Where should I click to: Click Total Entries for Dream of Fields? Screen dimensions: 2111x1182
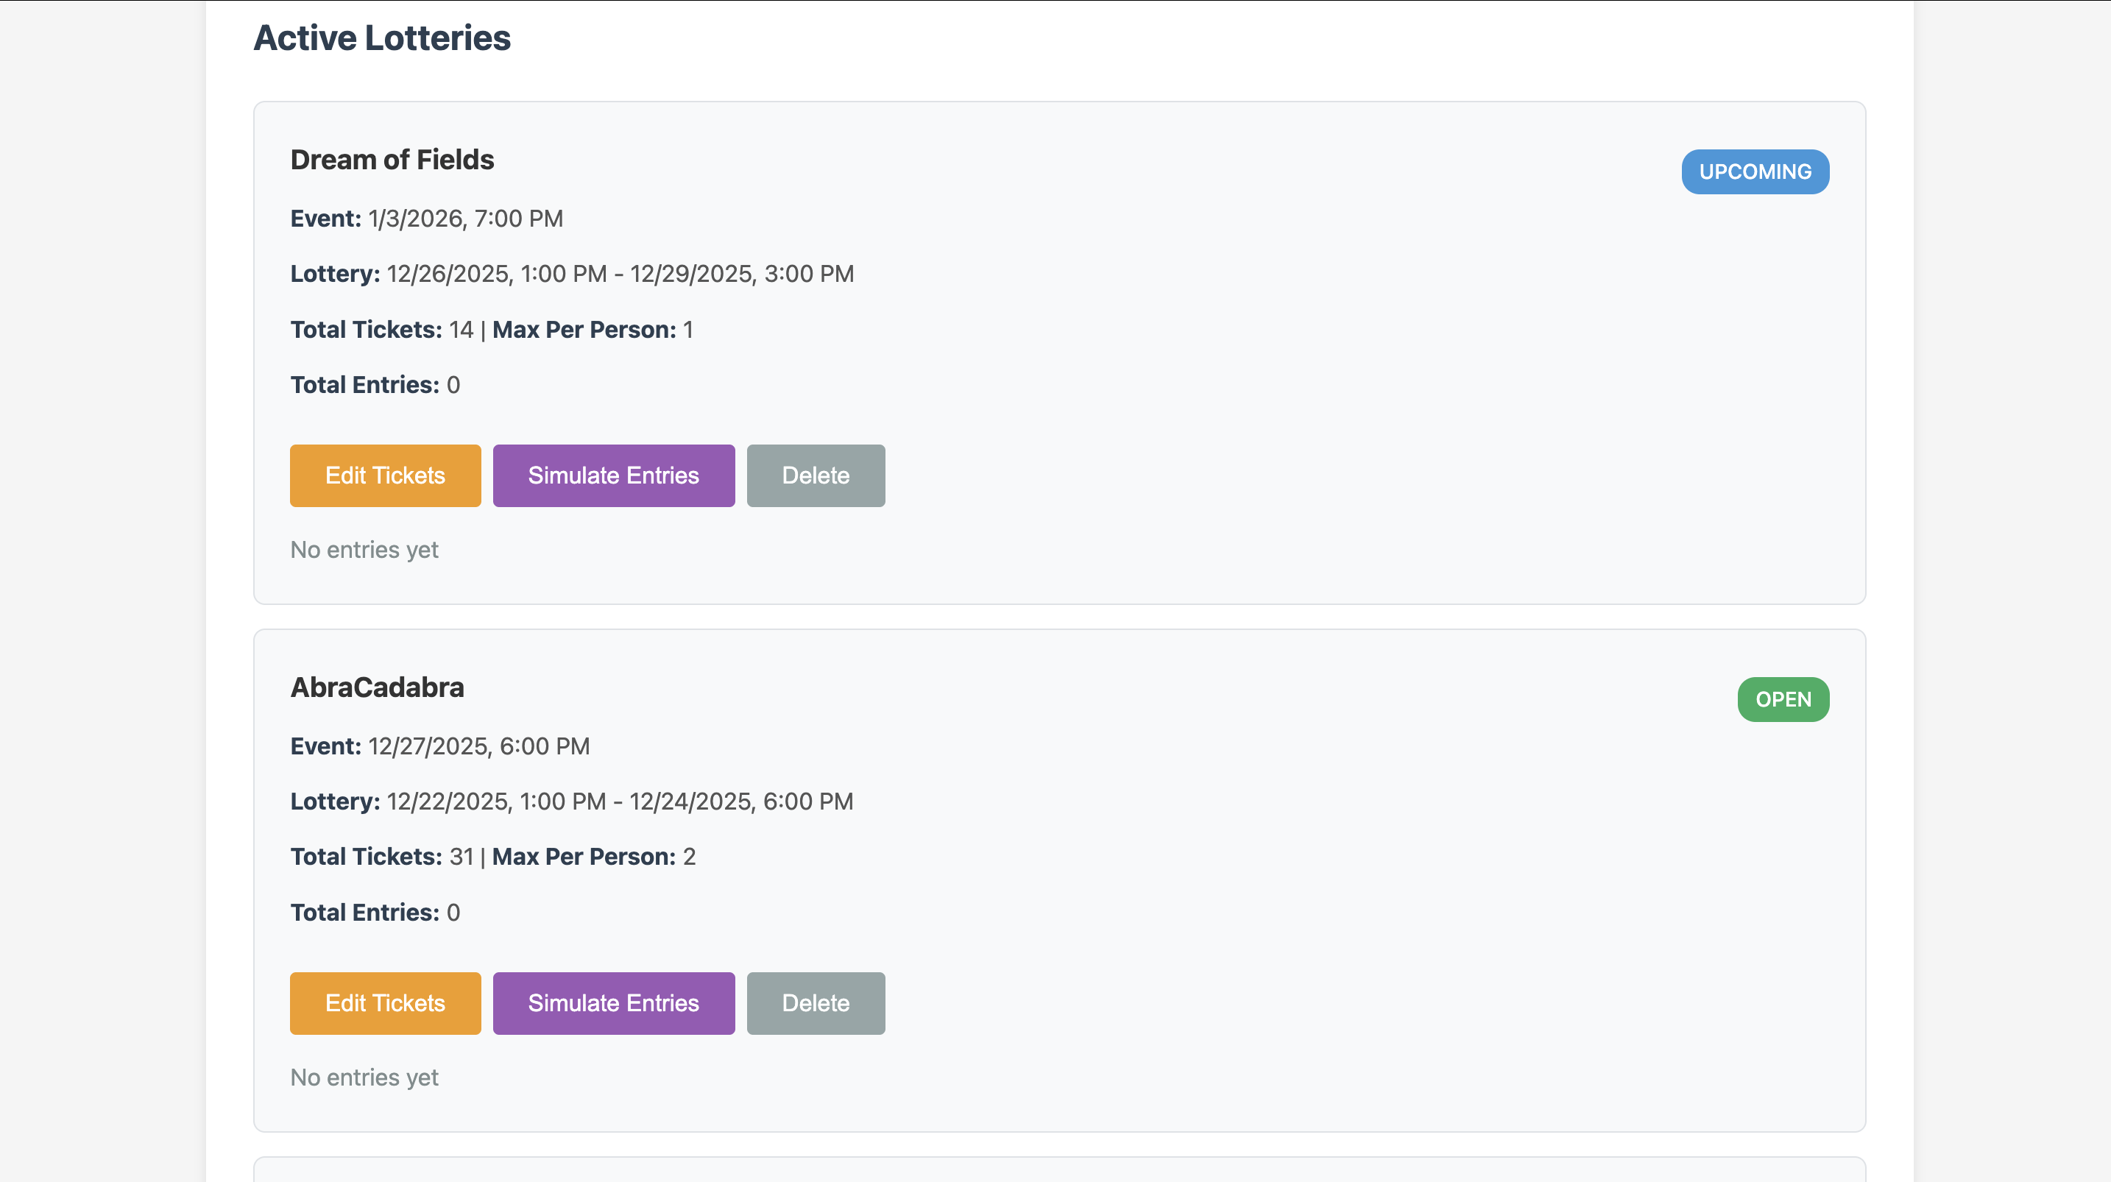[375, 384]
